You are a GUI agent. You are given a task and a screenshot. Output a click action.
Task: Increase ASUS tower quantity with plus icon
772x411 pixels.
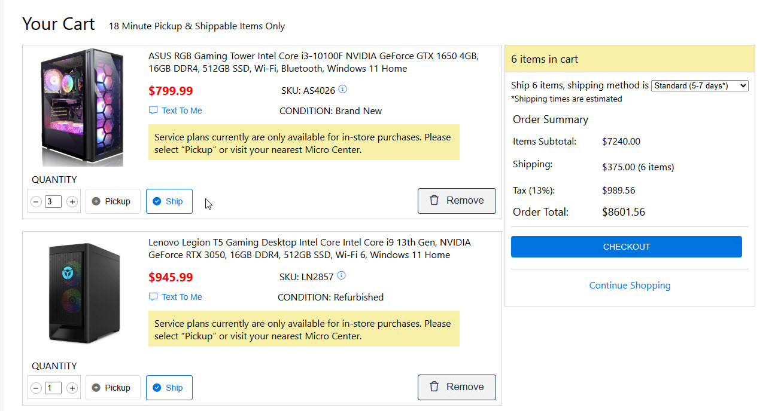coord(72,202)
